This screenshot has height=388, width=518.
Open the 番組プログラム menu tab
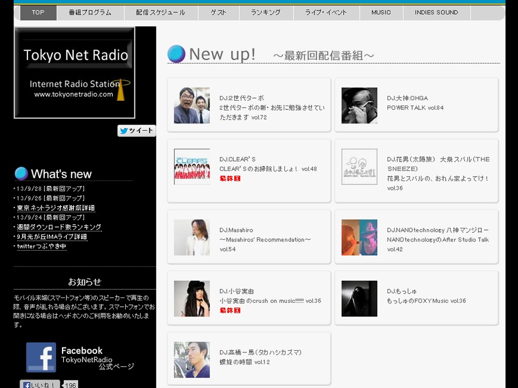click(90, 12)
